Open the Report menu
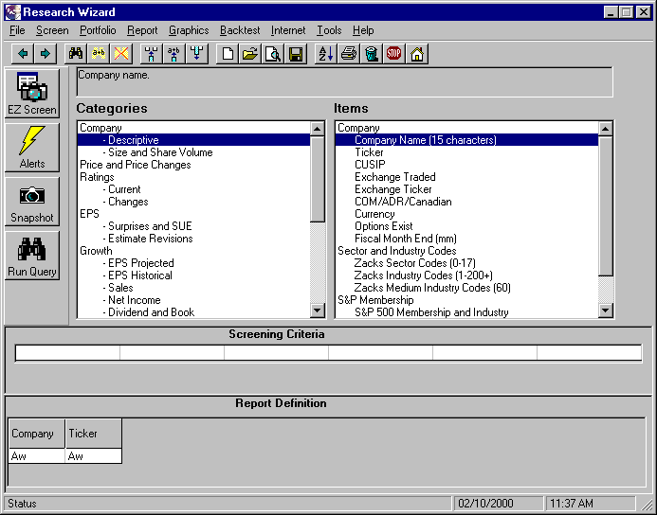 click(x=142, y=30)
